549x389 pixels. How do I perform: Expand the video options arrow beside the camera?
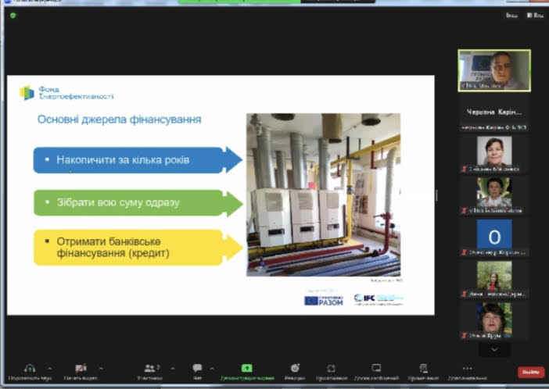100,368
